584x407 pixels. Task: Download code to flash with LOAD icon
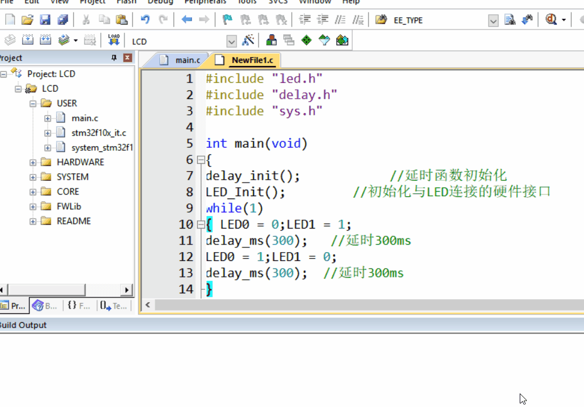[114, 40]
